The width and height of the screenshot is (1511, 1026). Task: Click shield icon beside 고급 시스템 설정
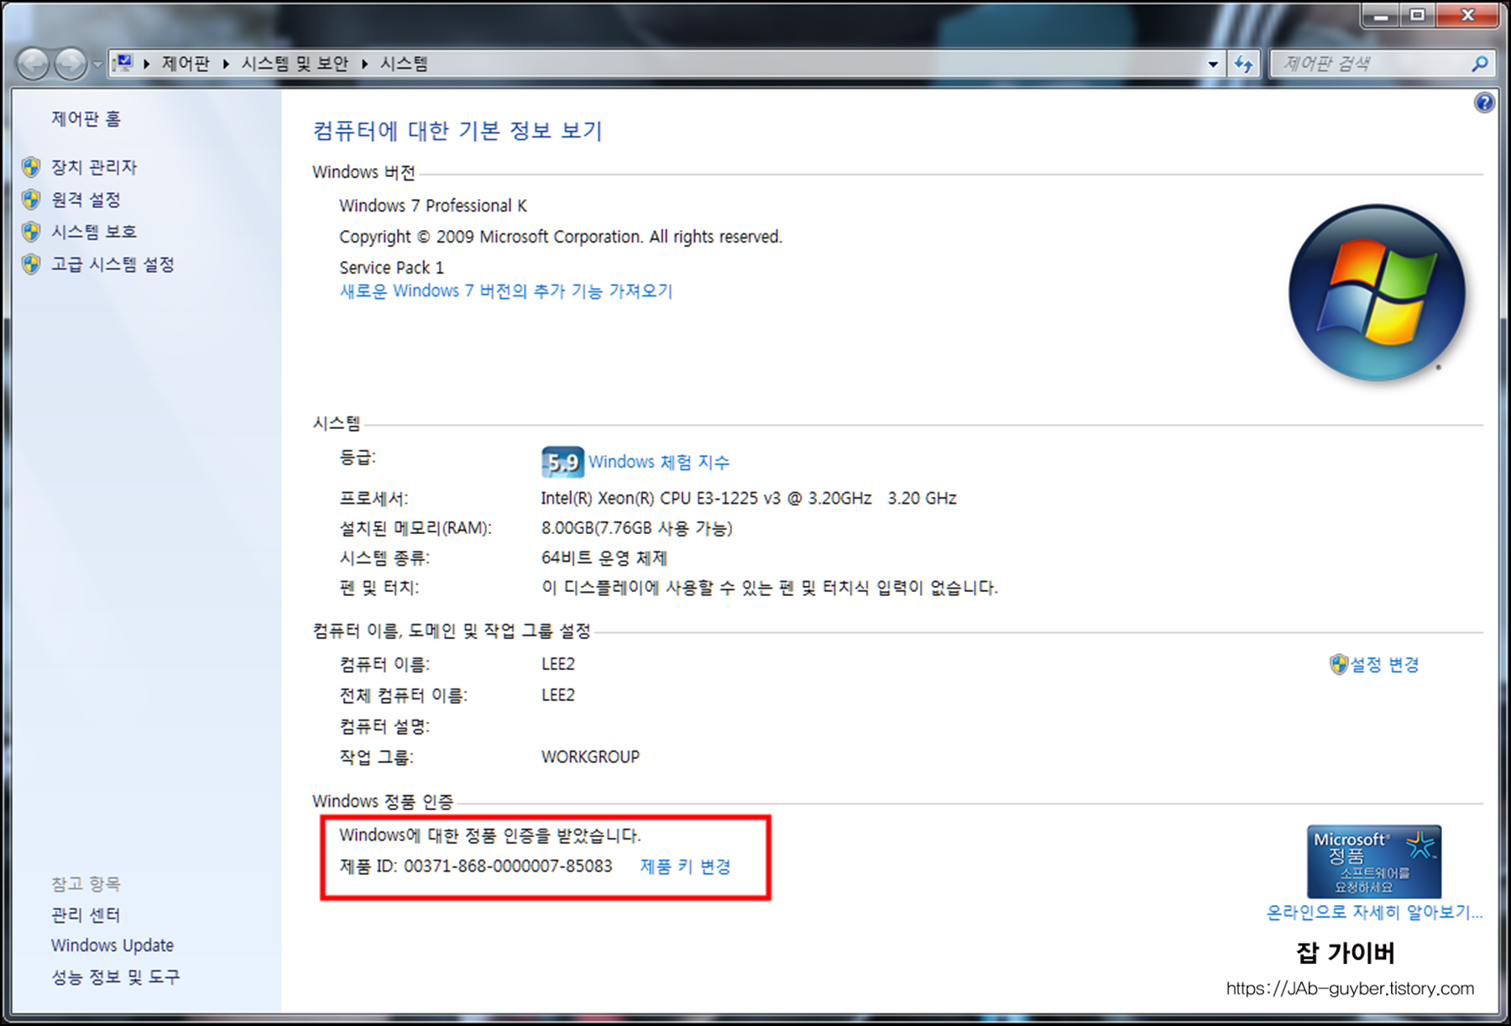click(x=32, y=264)
